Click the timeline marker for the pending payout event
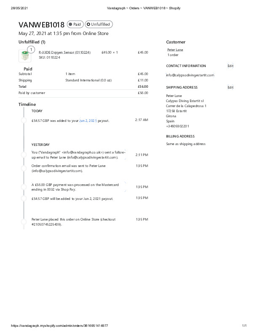The height and width of the screenshot is (334, 258). pos(24,198)
